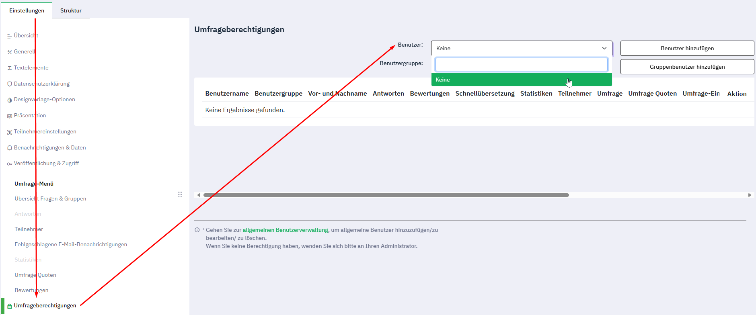Click the Generell tools icon
The image size is (756, 315).
click(x=10, y=52)
